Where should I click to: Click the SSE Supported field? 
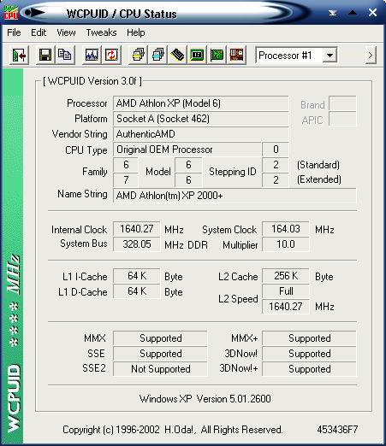(x=160, y=354)
